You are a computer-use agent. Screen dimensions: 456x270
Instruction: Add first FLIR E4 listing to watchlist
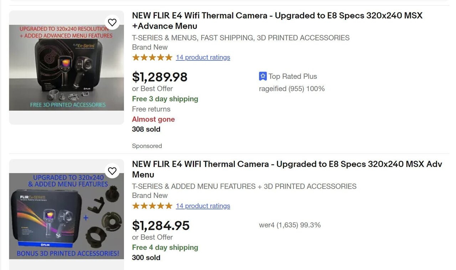pyautogui.click(x=112, y=22)
